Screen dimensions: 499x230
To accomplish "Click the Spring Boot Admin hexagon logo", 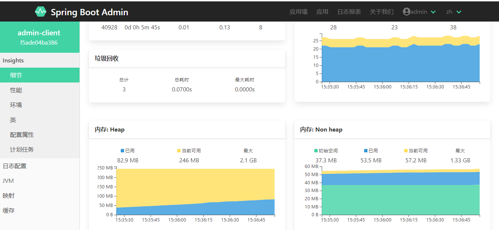I will [x=40, y=12].
